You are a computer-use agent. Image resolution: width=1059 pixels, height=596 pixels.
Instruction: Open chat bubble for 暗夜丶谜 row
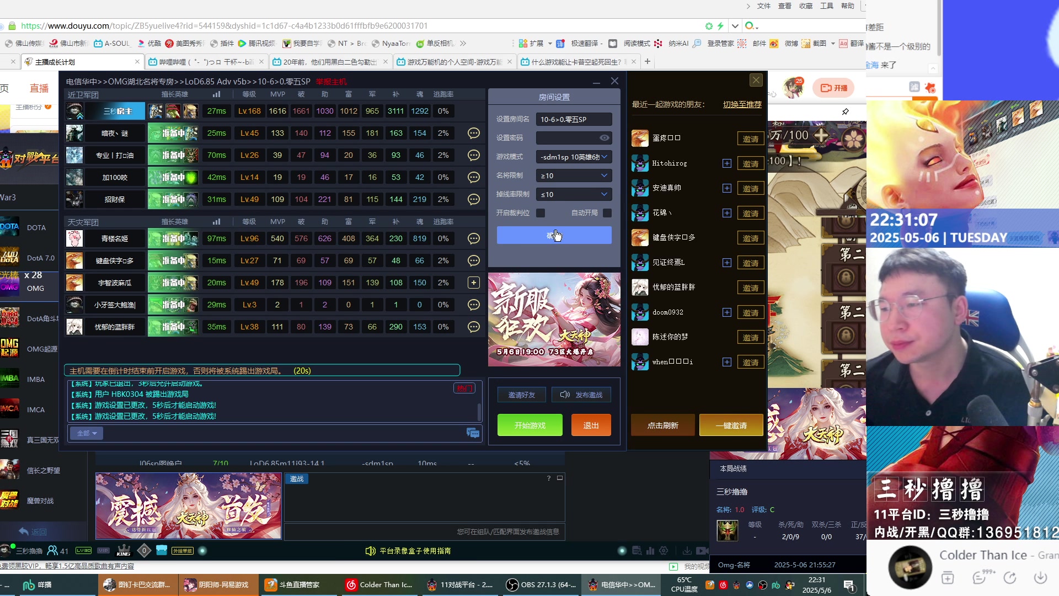click(x=473, y=133)
